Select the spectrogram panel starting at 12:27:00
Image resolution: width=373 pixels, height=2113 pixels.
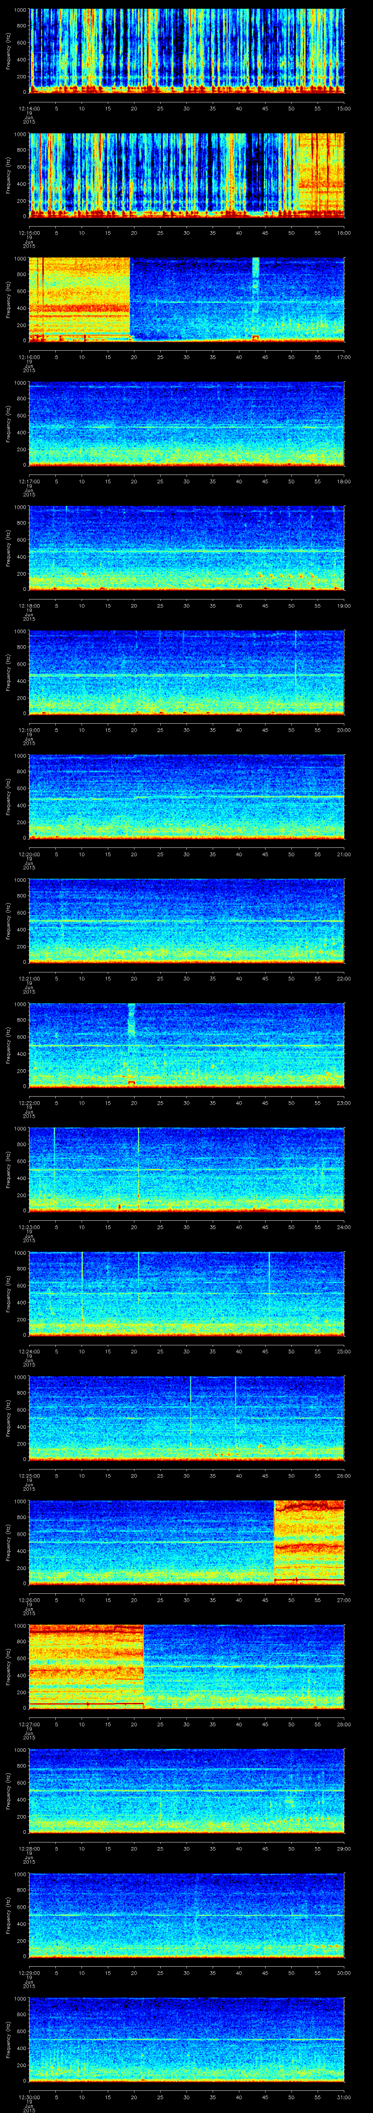pyautogui.click(x=186, y=1668)
